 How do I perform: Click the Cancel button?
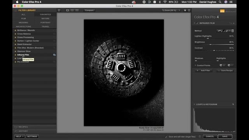(210, 136)
